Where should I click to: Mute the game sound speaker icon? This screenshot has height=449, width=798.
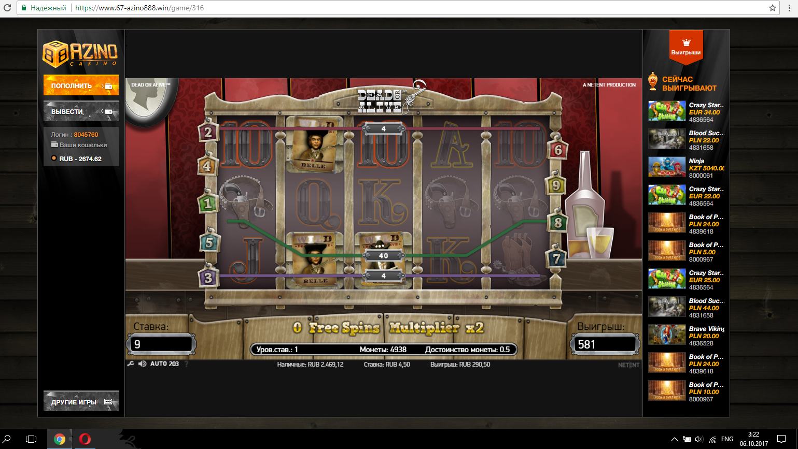pos(142,364)
